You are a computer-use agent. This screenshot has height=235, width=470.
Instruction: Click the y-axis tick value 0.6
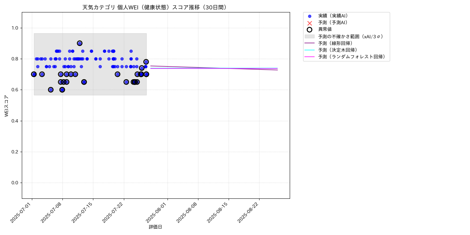(x=15, y=90)
